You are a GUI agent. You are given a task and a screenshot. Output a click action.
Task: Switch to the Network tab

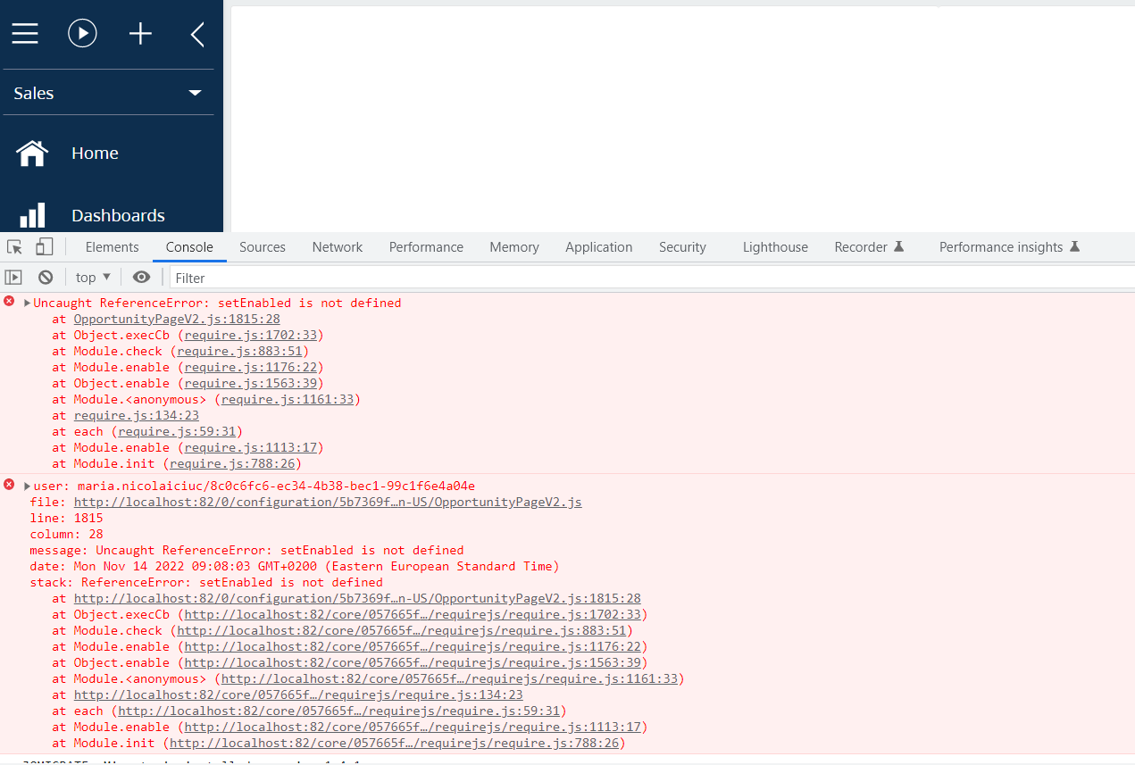tap(337, 247)
